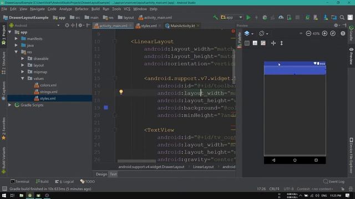
Task: Click the editor horizontal scrollbar
Action: click(x=137, y=161)
